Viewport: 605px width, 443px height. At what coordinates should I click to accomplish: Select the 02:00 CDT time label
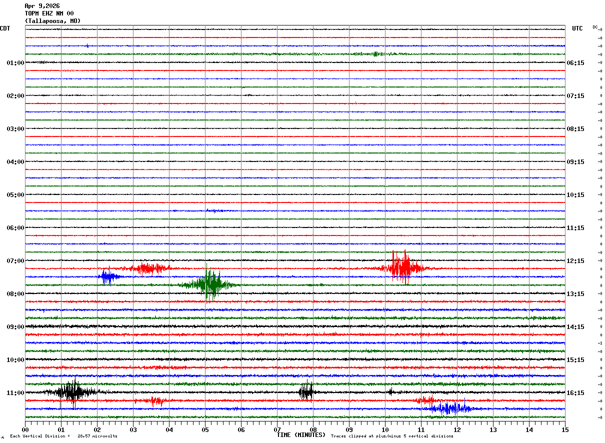(15, 96)
